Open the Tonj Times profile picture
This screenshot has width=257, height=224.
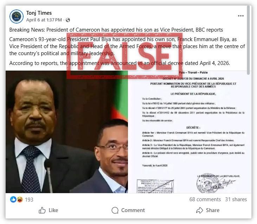(17, 17)
